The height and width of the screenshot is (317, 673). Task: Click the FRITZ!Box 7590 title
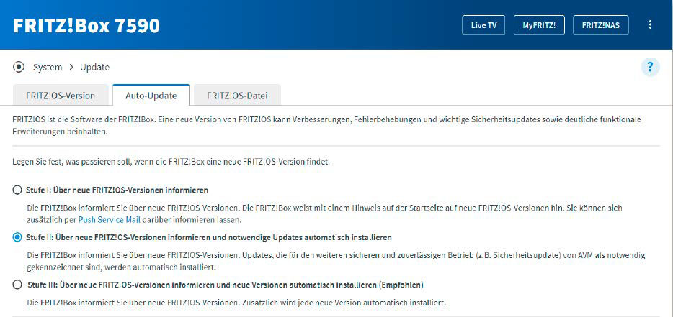[86, 26]
